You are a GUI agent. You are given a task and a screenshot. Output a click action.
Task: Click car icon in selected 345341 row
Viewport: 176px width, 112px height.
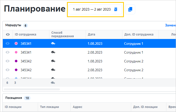[x=53, y=44]
